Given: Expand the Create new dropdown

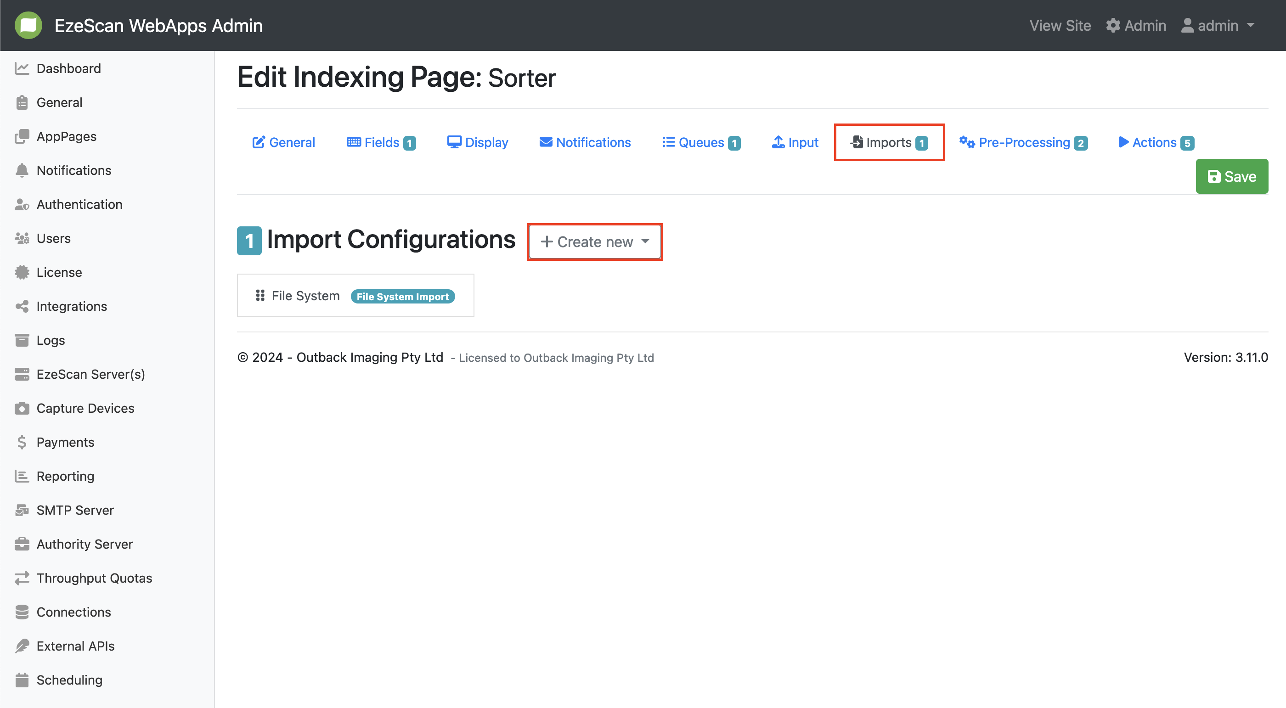Looking at the screenshot, I should click(595, 242).
